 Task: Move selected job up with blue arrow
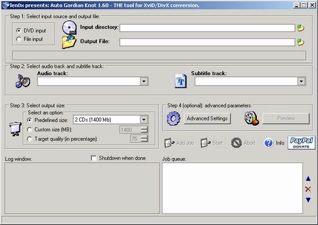pyautogui.click(x=308, y=178)
